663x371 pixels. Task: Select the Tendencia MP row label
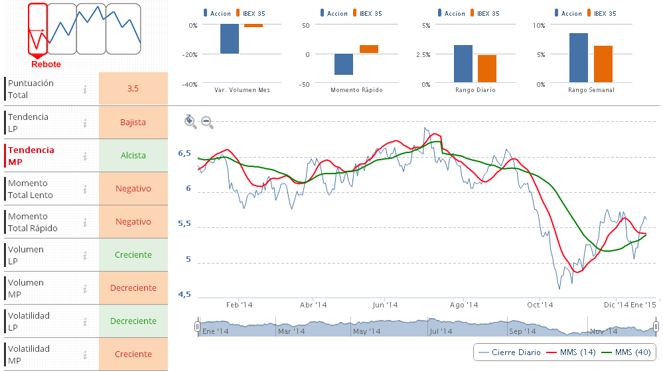pos(31,156)
